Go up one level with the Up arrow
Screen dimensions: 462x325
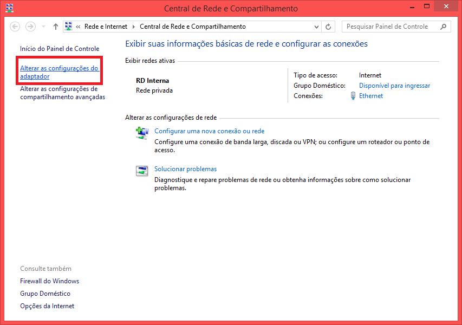[x=56, y=27]
